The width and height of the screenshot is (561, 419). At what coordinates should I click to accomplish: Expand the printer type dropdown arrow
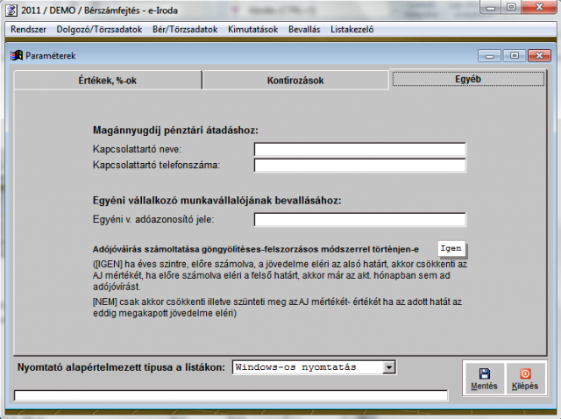pos(390,367)
